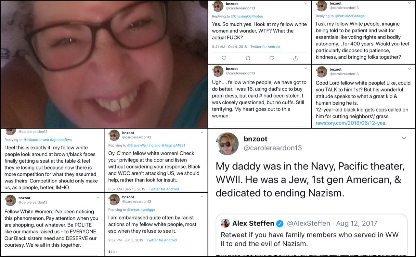Open the chevron menu on the 'Oy. C'mon' tweet
The image size is (416, 257).
pyautogui.click(x=202, y=133)
